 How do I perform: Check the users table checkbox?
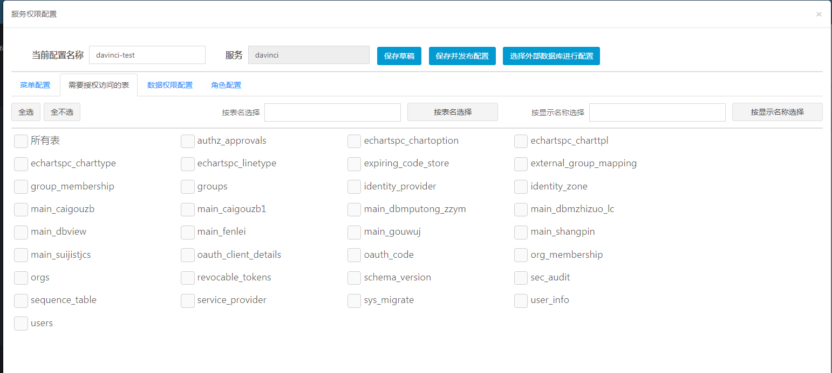(21, 323)
